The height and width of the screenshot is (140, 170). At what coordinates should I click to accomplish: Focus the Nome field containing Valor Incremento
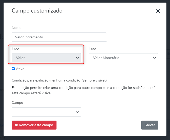coord(59,37)
